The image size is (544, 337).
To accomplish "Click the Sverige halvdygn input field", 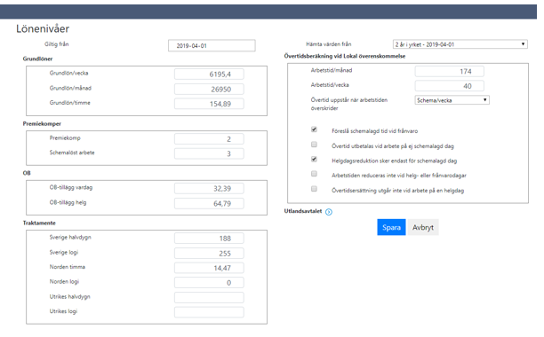I will [x=209, y=239].
